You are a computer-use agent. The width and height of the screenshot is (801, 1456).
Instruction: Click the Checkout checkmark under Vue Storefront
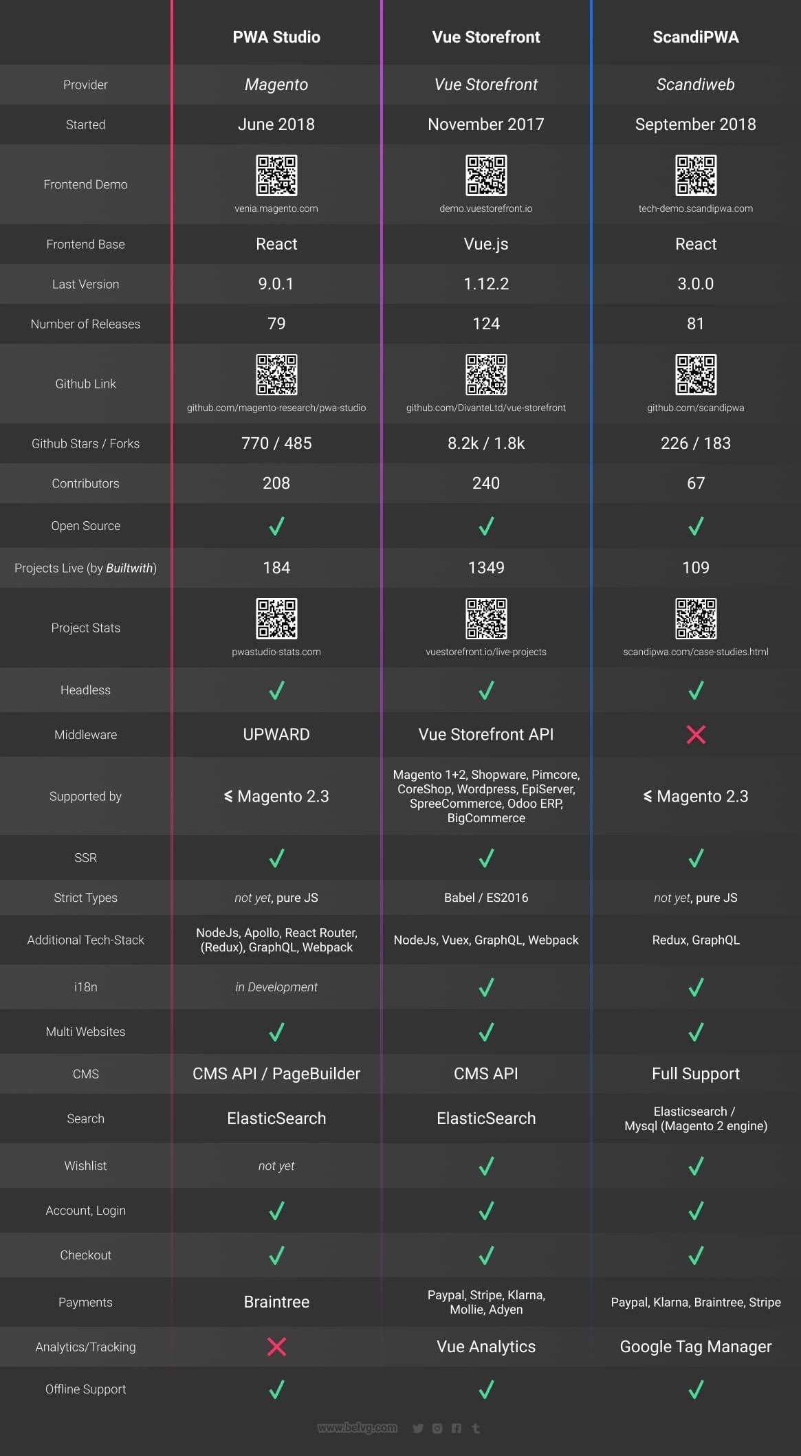point(486,1255)
